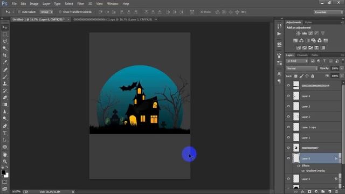The height and width of the screenshot is (194, 345).
Task: Open the Layers panel flyout menu
Action: [x=342, y=55]
